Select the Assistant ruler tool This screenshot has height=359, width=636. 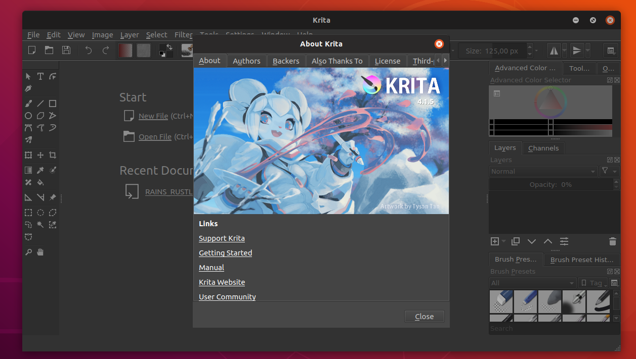coord(28,197)
